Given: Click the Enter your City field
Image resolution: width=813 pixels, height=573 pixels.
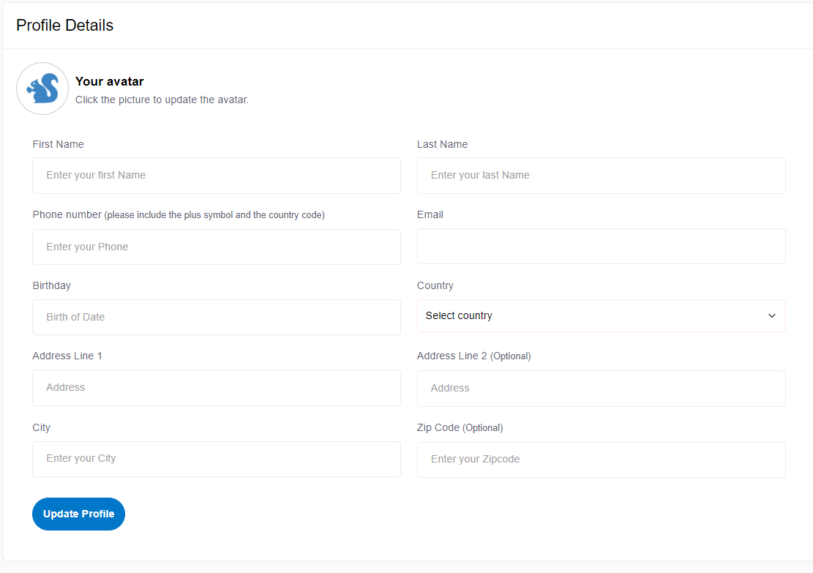Looking at the screenshot, I should [x=217, y=459].
